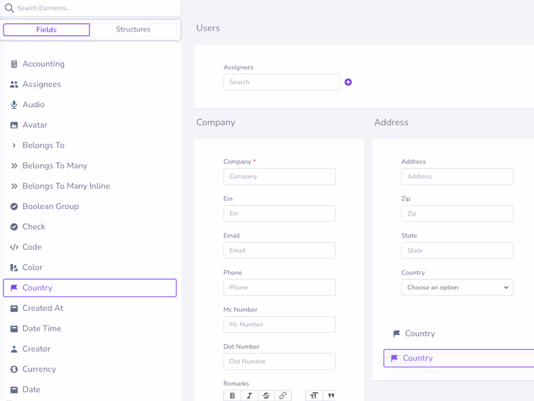Viewport: 534px width, 401px height.
Task: Focus the Assignees search field
Action: (281, 82)
